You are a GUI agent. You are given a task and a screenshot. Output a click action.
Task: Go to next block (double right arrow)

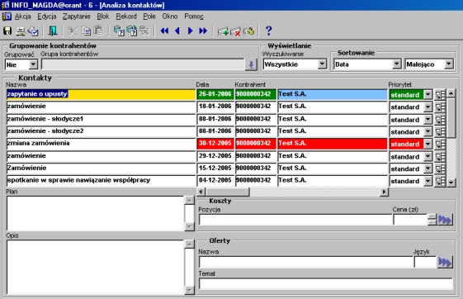[x=203, y=31]
